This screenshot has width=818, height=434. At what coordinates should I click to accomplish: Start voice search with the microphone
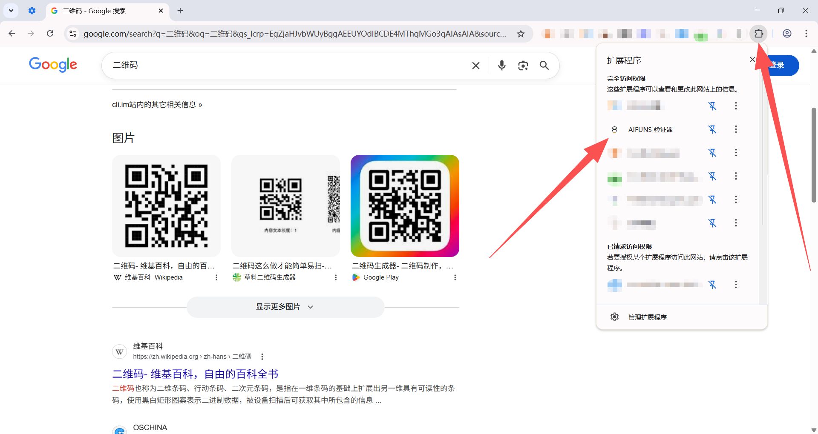click(502, 66)
